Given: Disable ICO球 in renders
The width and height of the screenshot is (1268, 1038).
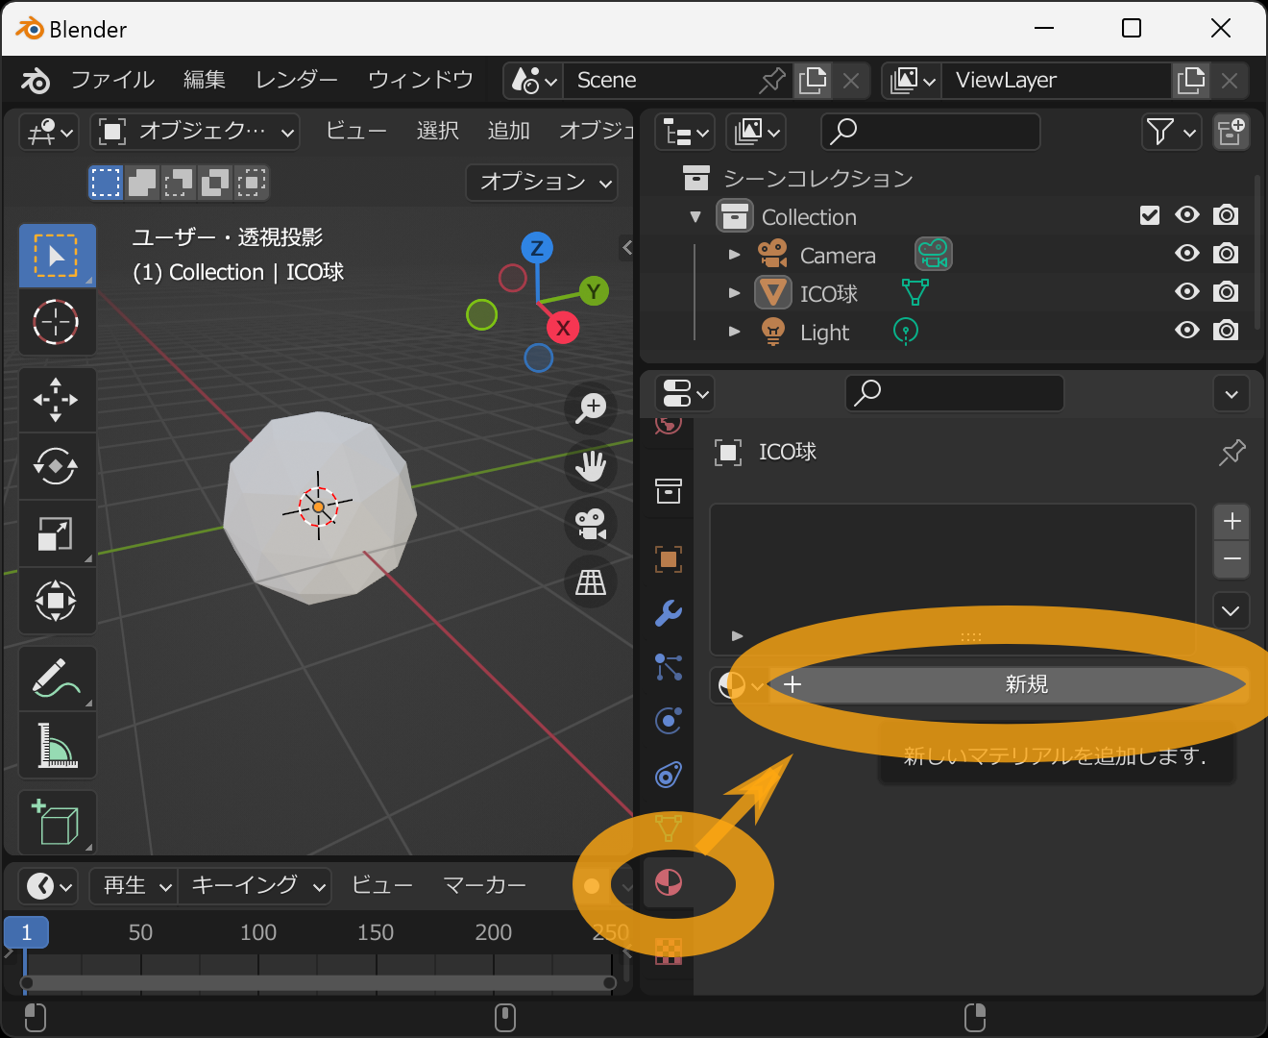Looking at the screenshot, I should coord(1226,292).
